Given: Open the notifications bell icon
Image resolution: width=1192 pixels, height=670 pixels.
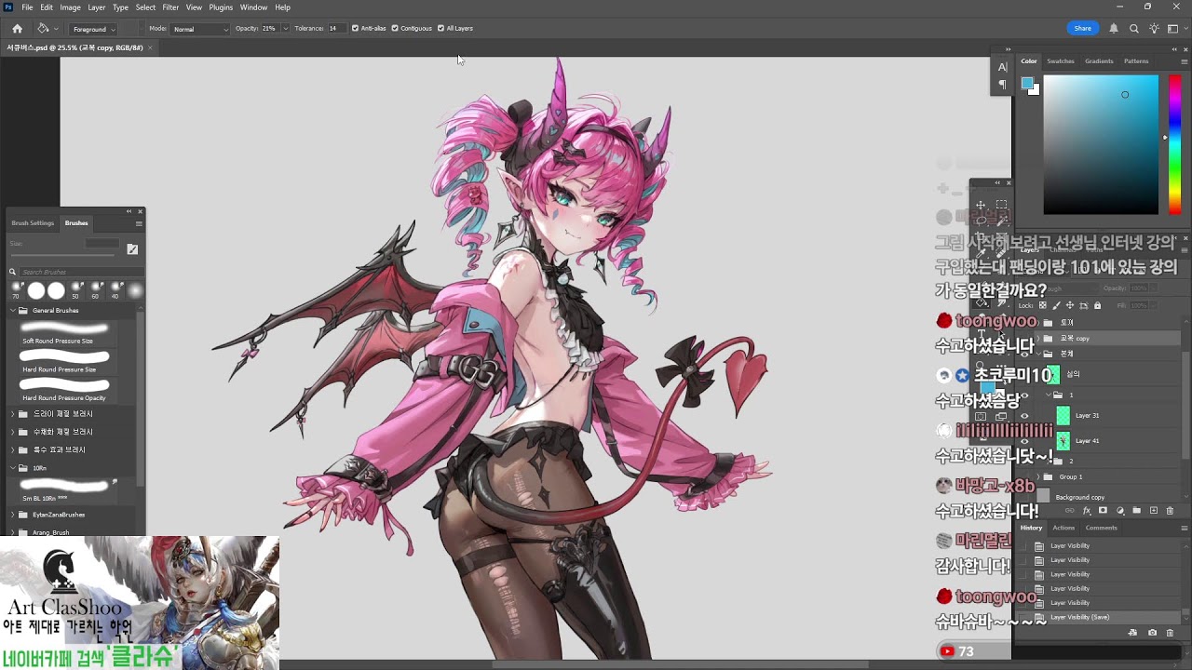Looking at the screenshot, I should (1114, 29).
